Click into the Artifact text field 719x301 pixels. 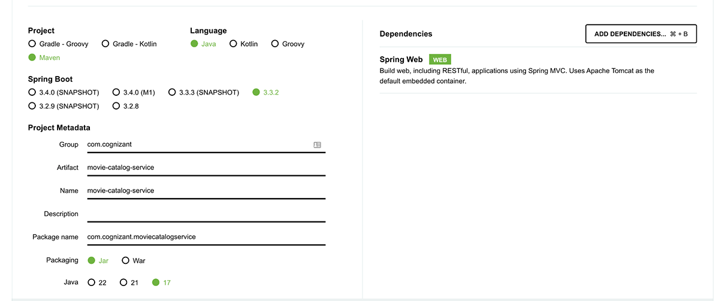[x=204, y=168]
